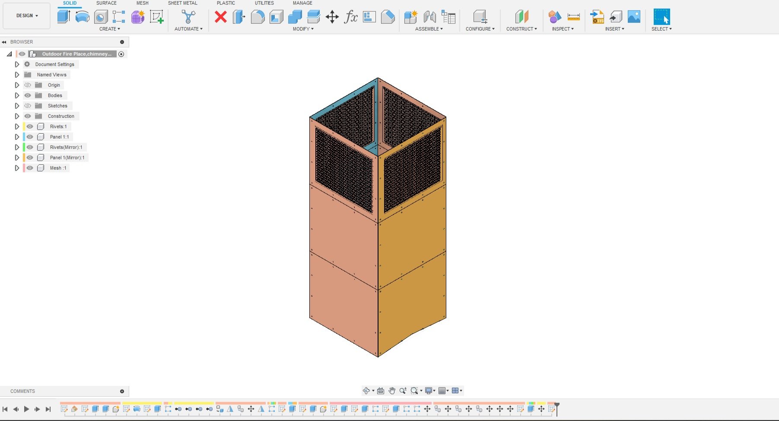Viewport: 779px width, 421px height.
Task: Collapse the Outdoor Fire Place root node
Action: point(9,54)
